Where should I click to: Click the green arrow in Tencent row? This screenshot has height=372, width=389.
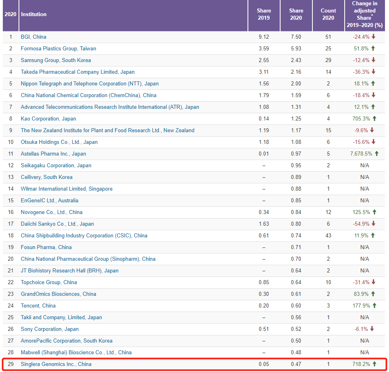click(x=374, y=305)
